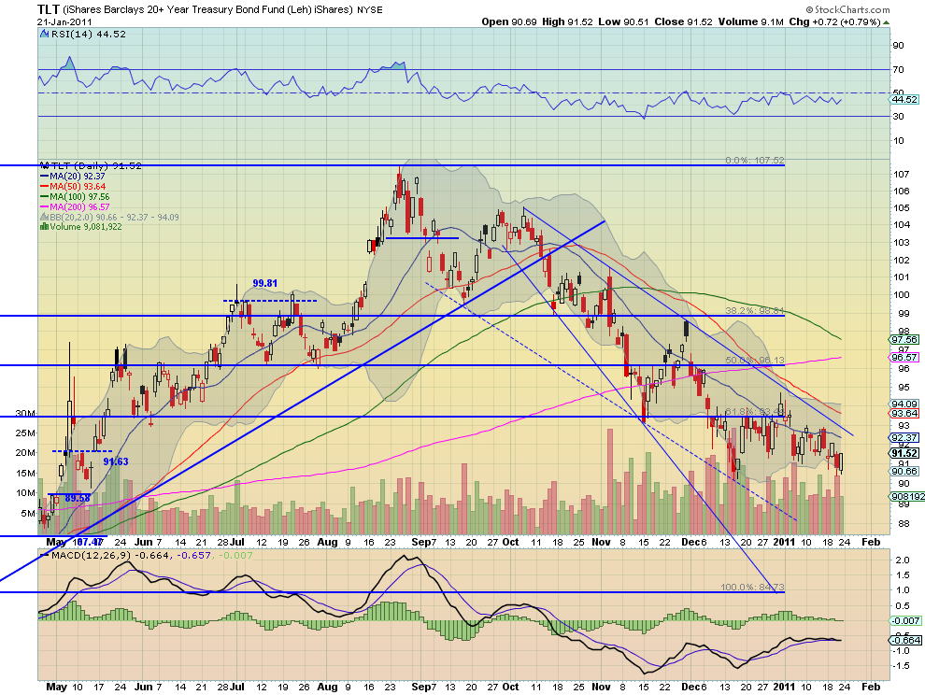Click the 89.58 price annotation

click(x=78, y=498)
